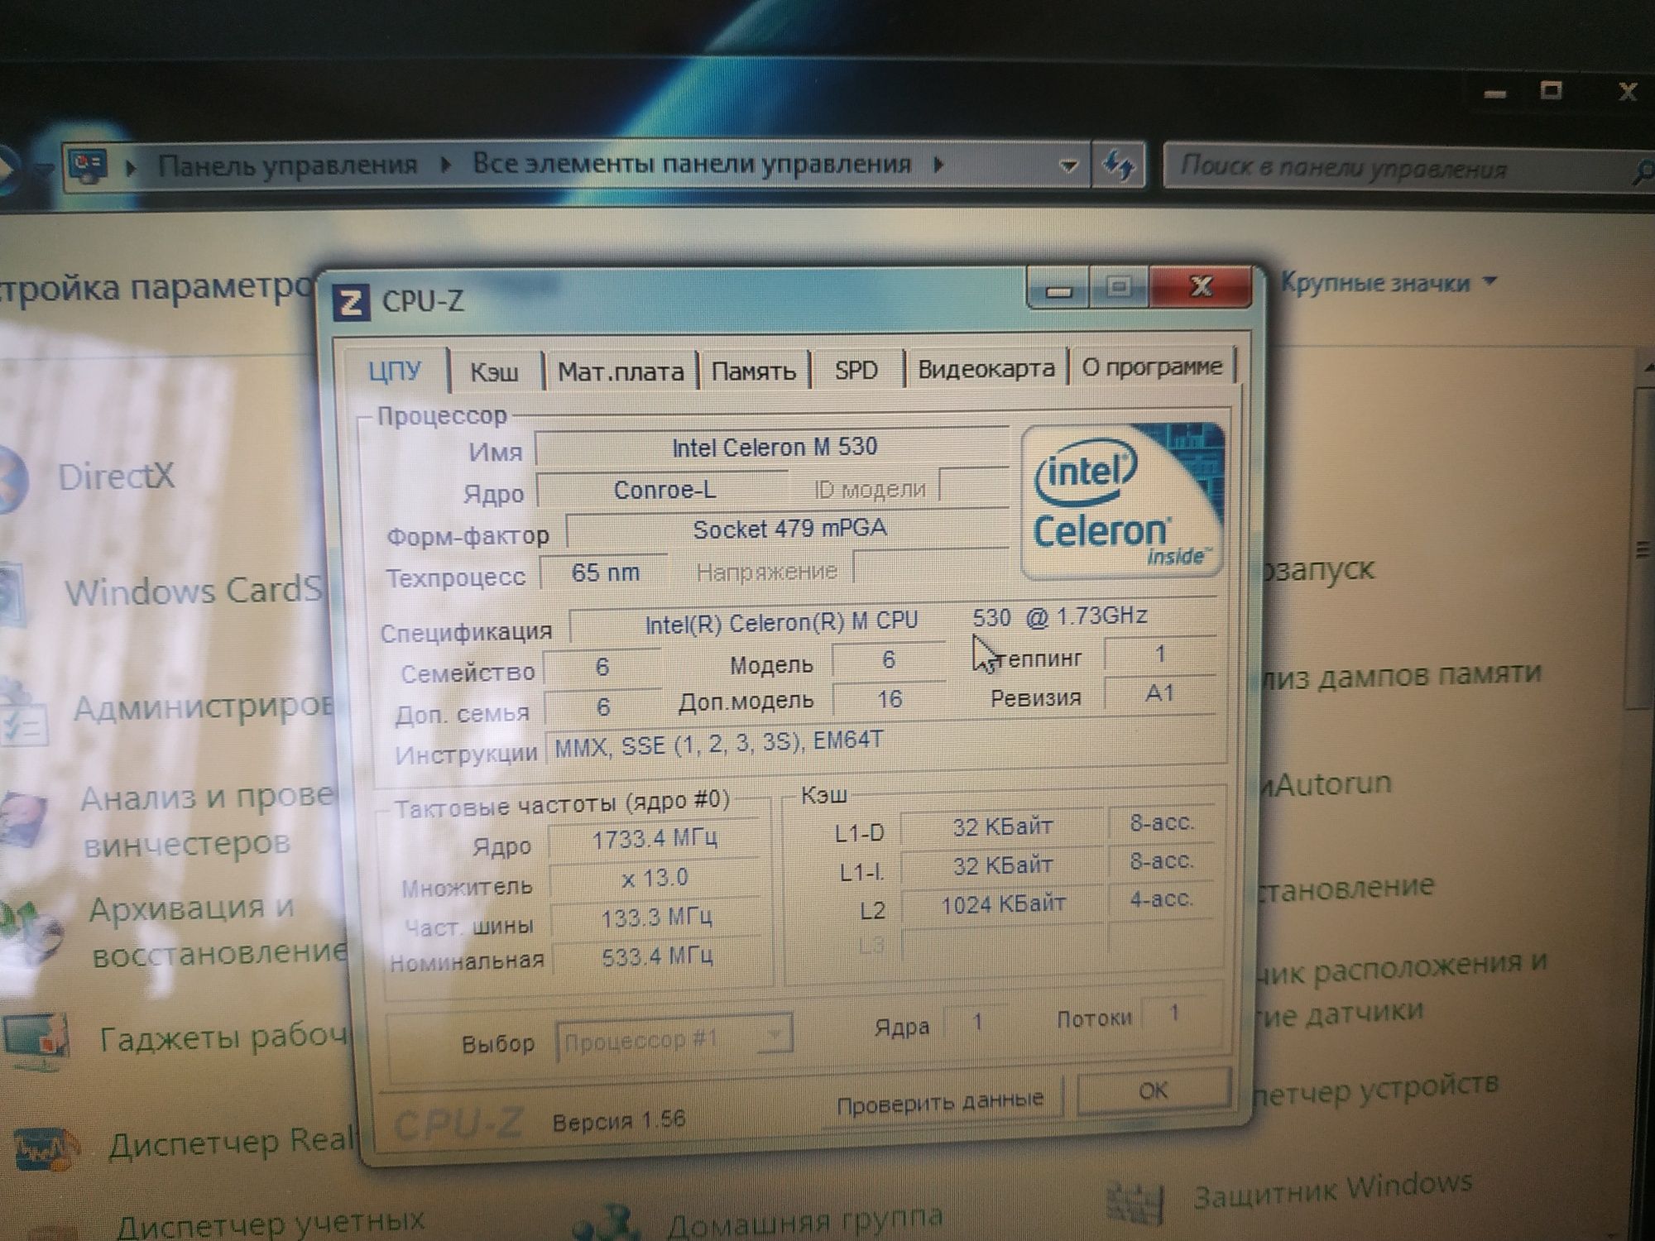Open the SPD tab in CPU-Z
The image size is (1655, 1241).
(856, 369)
